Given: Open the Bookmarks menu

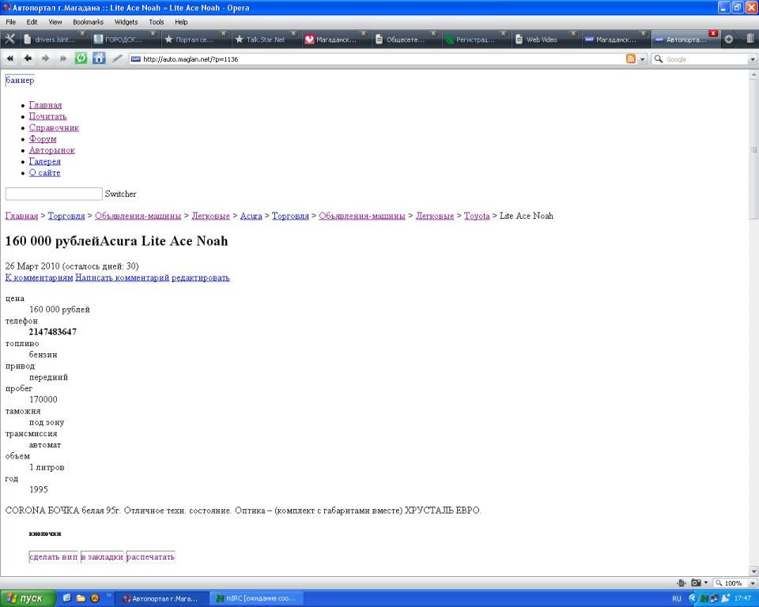Looking at the screenshot, I should click(88, 22).
